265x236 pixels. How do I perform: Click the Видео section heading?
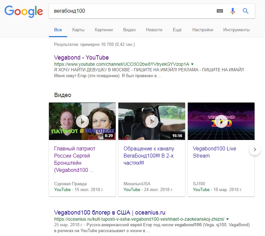pyautogui.click(x=63, y=95)
